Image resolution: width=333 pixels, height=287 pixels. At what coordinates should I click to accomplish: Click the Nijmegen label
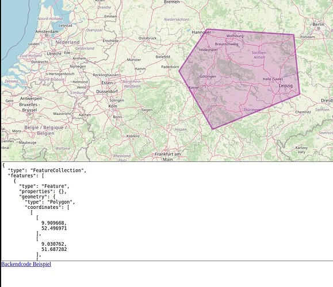click(x=78, y=67)
